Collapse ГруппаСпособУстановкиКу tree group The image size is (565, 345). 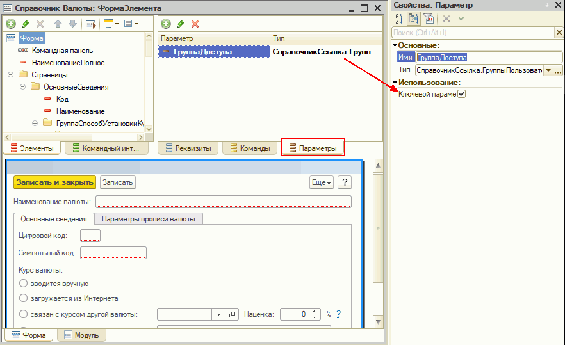coord(35,123)
